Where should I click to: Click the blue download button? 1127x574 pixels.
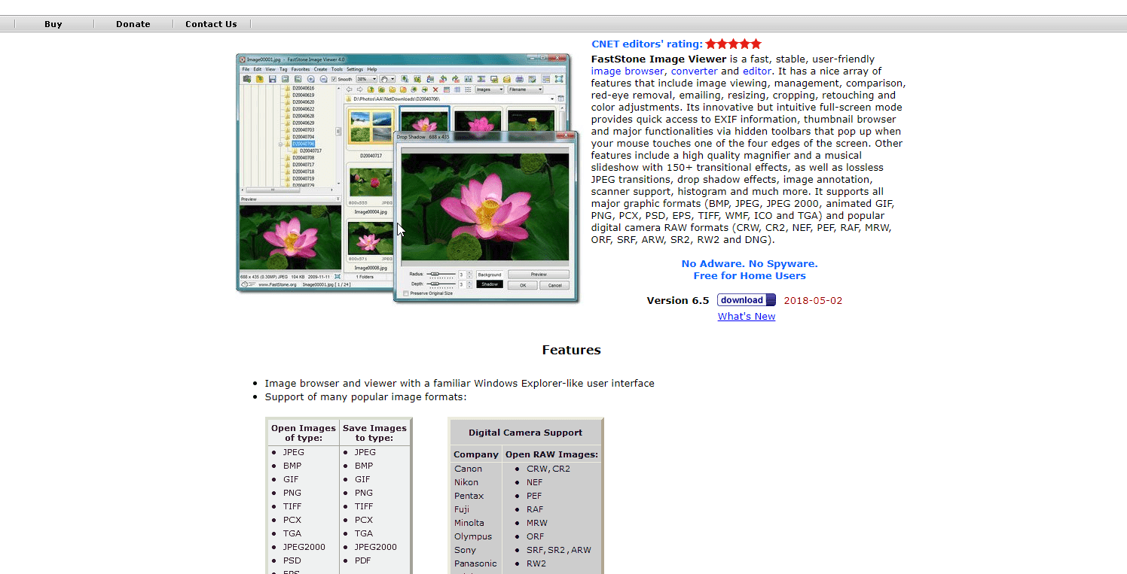tap(747, 300)
